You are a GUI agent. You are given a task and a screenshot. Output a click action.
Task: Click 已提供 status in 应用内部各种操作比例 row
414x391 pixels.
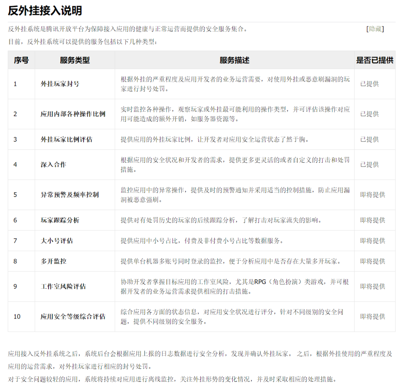(370, 114)
